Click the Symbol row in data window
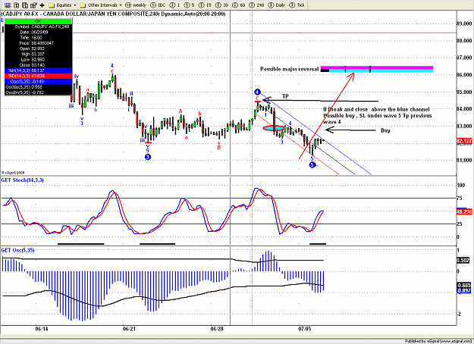The height and width of the screenshot is (344, 474). coord(38,27)
